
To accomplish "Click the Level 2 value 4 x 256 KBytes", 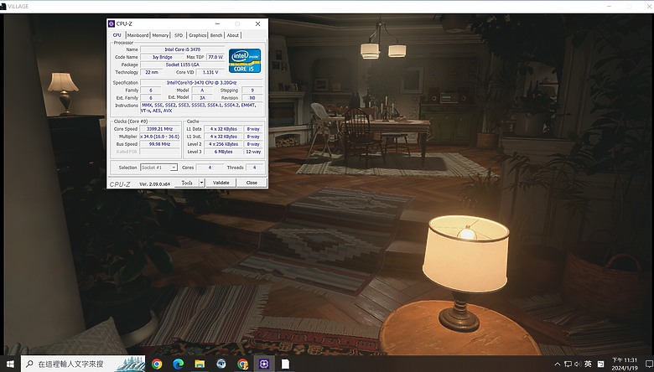I will (224, 144).
